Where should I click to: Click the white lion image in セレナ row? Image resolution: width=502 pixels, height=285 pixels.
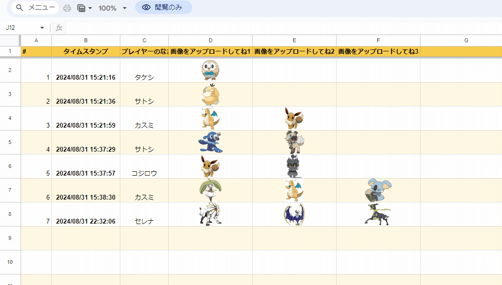210,214
